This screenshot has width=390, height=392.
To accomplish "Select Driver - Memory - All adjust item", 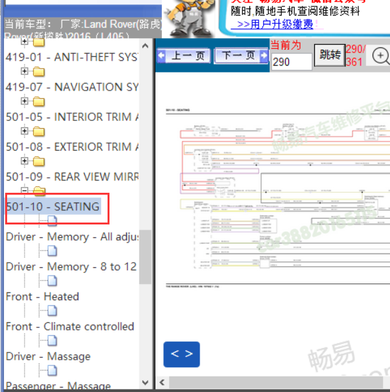I will pyautogui.click(x=73, y=237).
